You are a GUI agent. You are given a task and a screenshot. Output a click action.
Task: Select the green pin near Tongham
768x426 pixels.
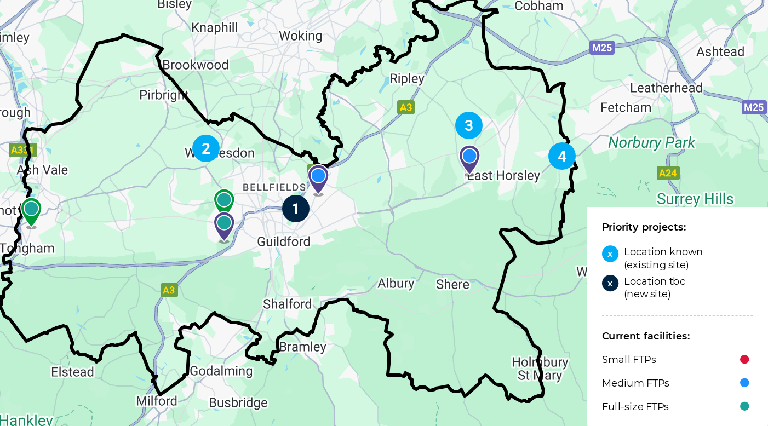(x=31, y=212)
